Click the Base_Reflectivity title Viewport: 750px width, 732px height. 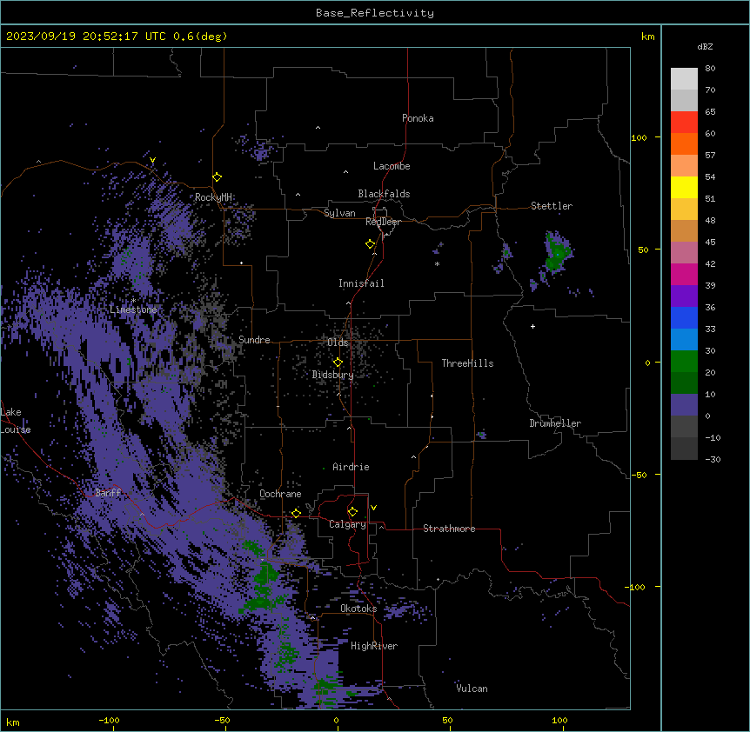(x=375, y=13)
